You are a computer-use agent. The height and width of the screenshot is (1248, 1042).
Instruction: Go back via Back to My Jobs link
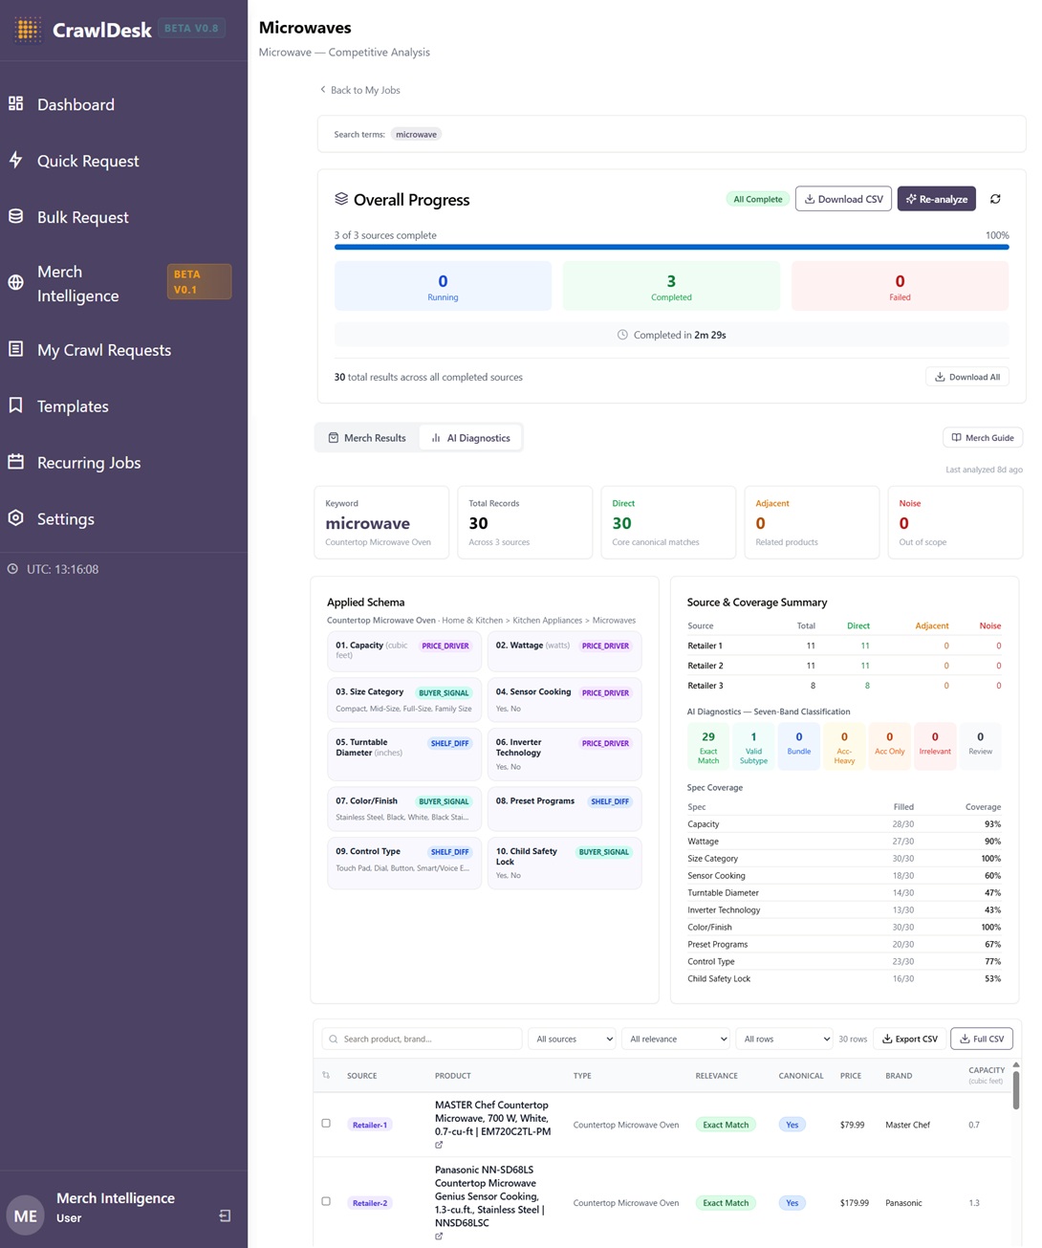click(360, 90)
